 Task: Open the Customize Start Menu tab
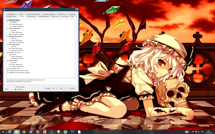pos(33,14)
